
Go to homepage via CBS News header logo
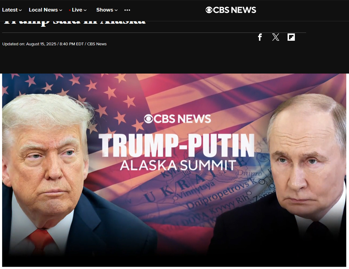coord(231,10)
